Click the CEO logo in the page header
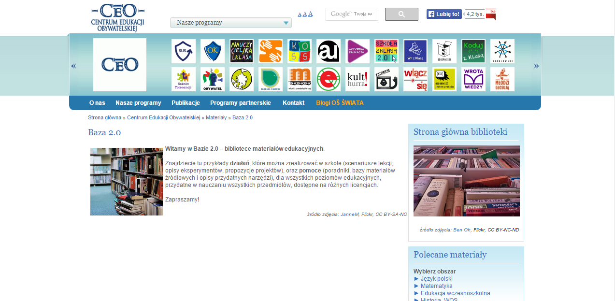 [118, 17]
